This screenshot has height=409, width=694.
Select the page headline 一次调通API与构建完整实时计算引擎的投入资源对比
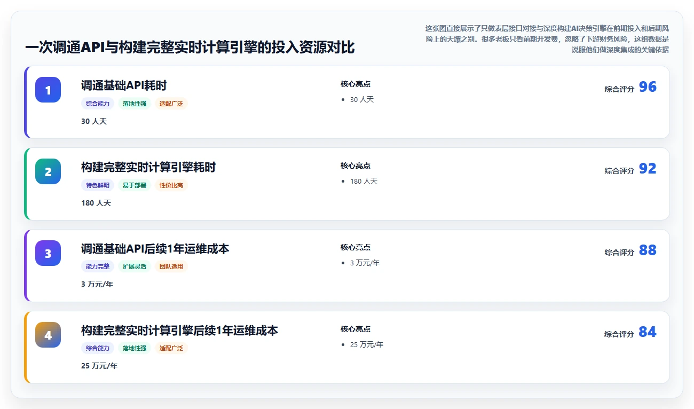(190, 48)
